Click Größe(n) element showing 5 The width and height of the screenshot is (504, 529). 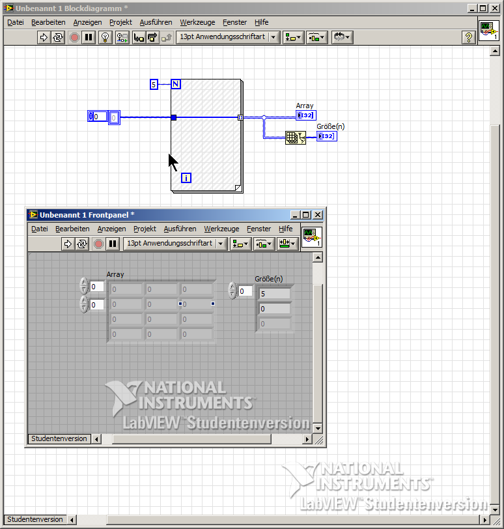274,294
